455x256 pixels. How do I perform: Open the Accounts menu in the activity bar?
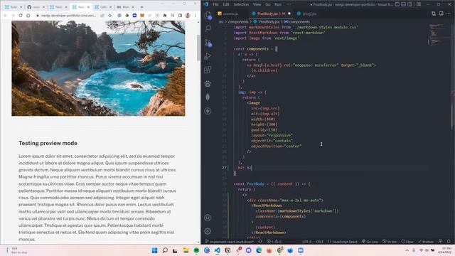208,218
